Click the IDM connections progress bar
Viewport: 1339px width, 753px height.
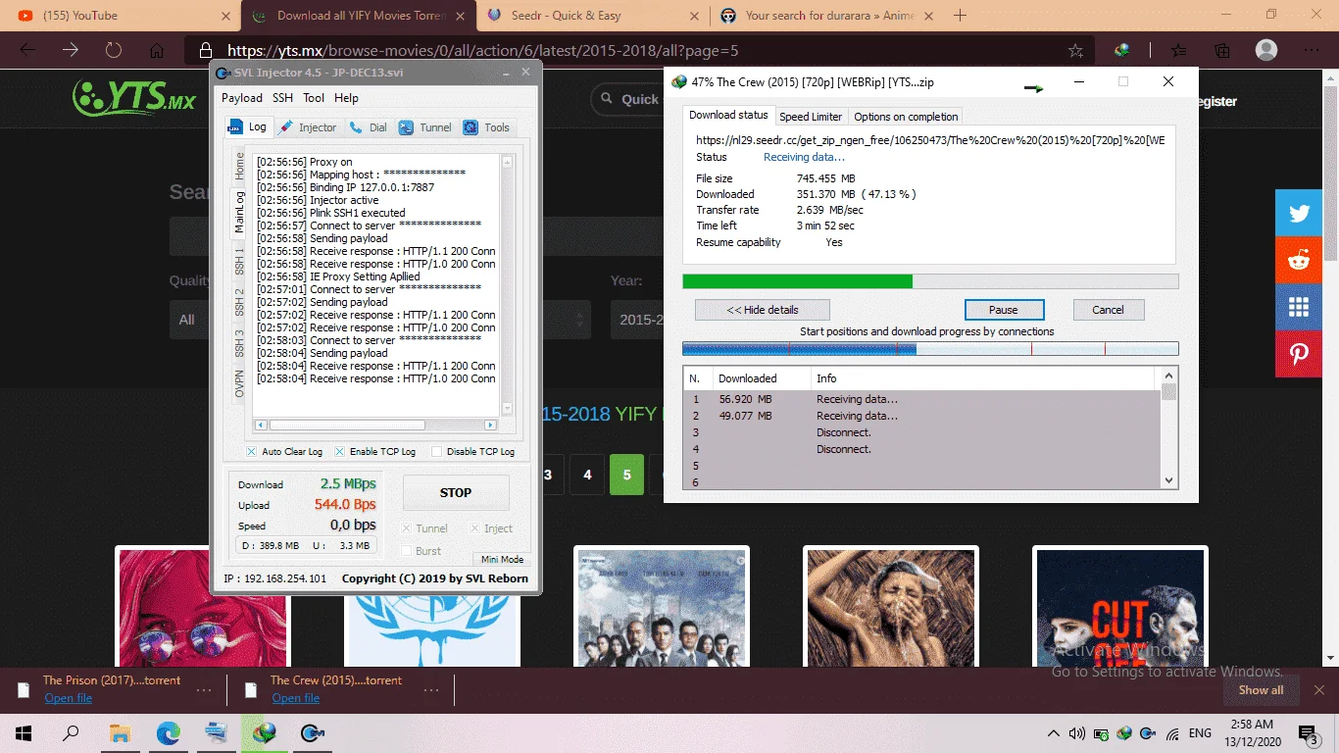tap(930, 348)
